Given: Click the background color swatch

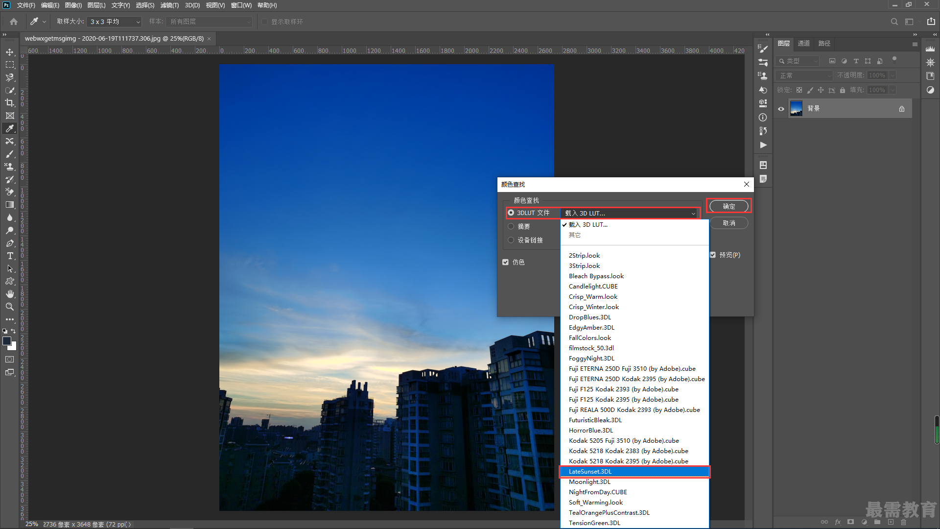Looking at the screenshot, I should click(x=13, y=347).
